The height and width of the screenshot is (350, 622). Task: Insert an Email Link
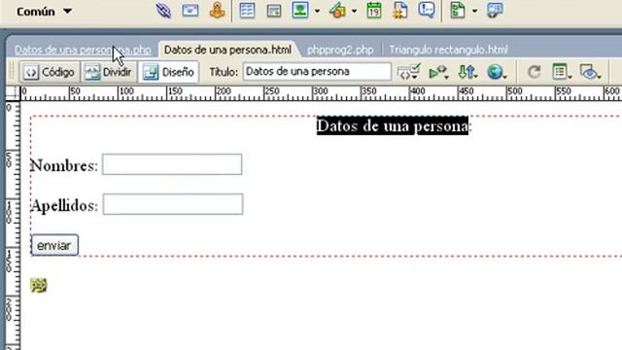point(190,10)
